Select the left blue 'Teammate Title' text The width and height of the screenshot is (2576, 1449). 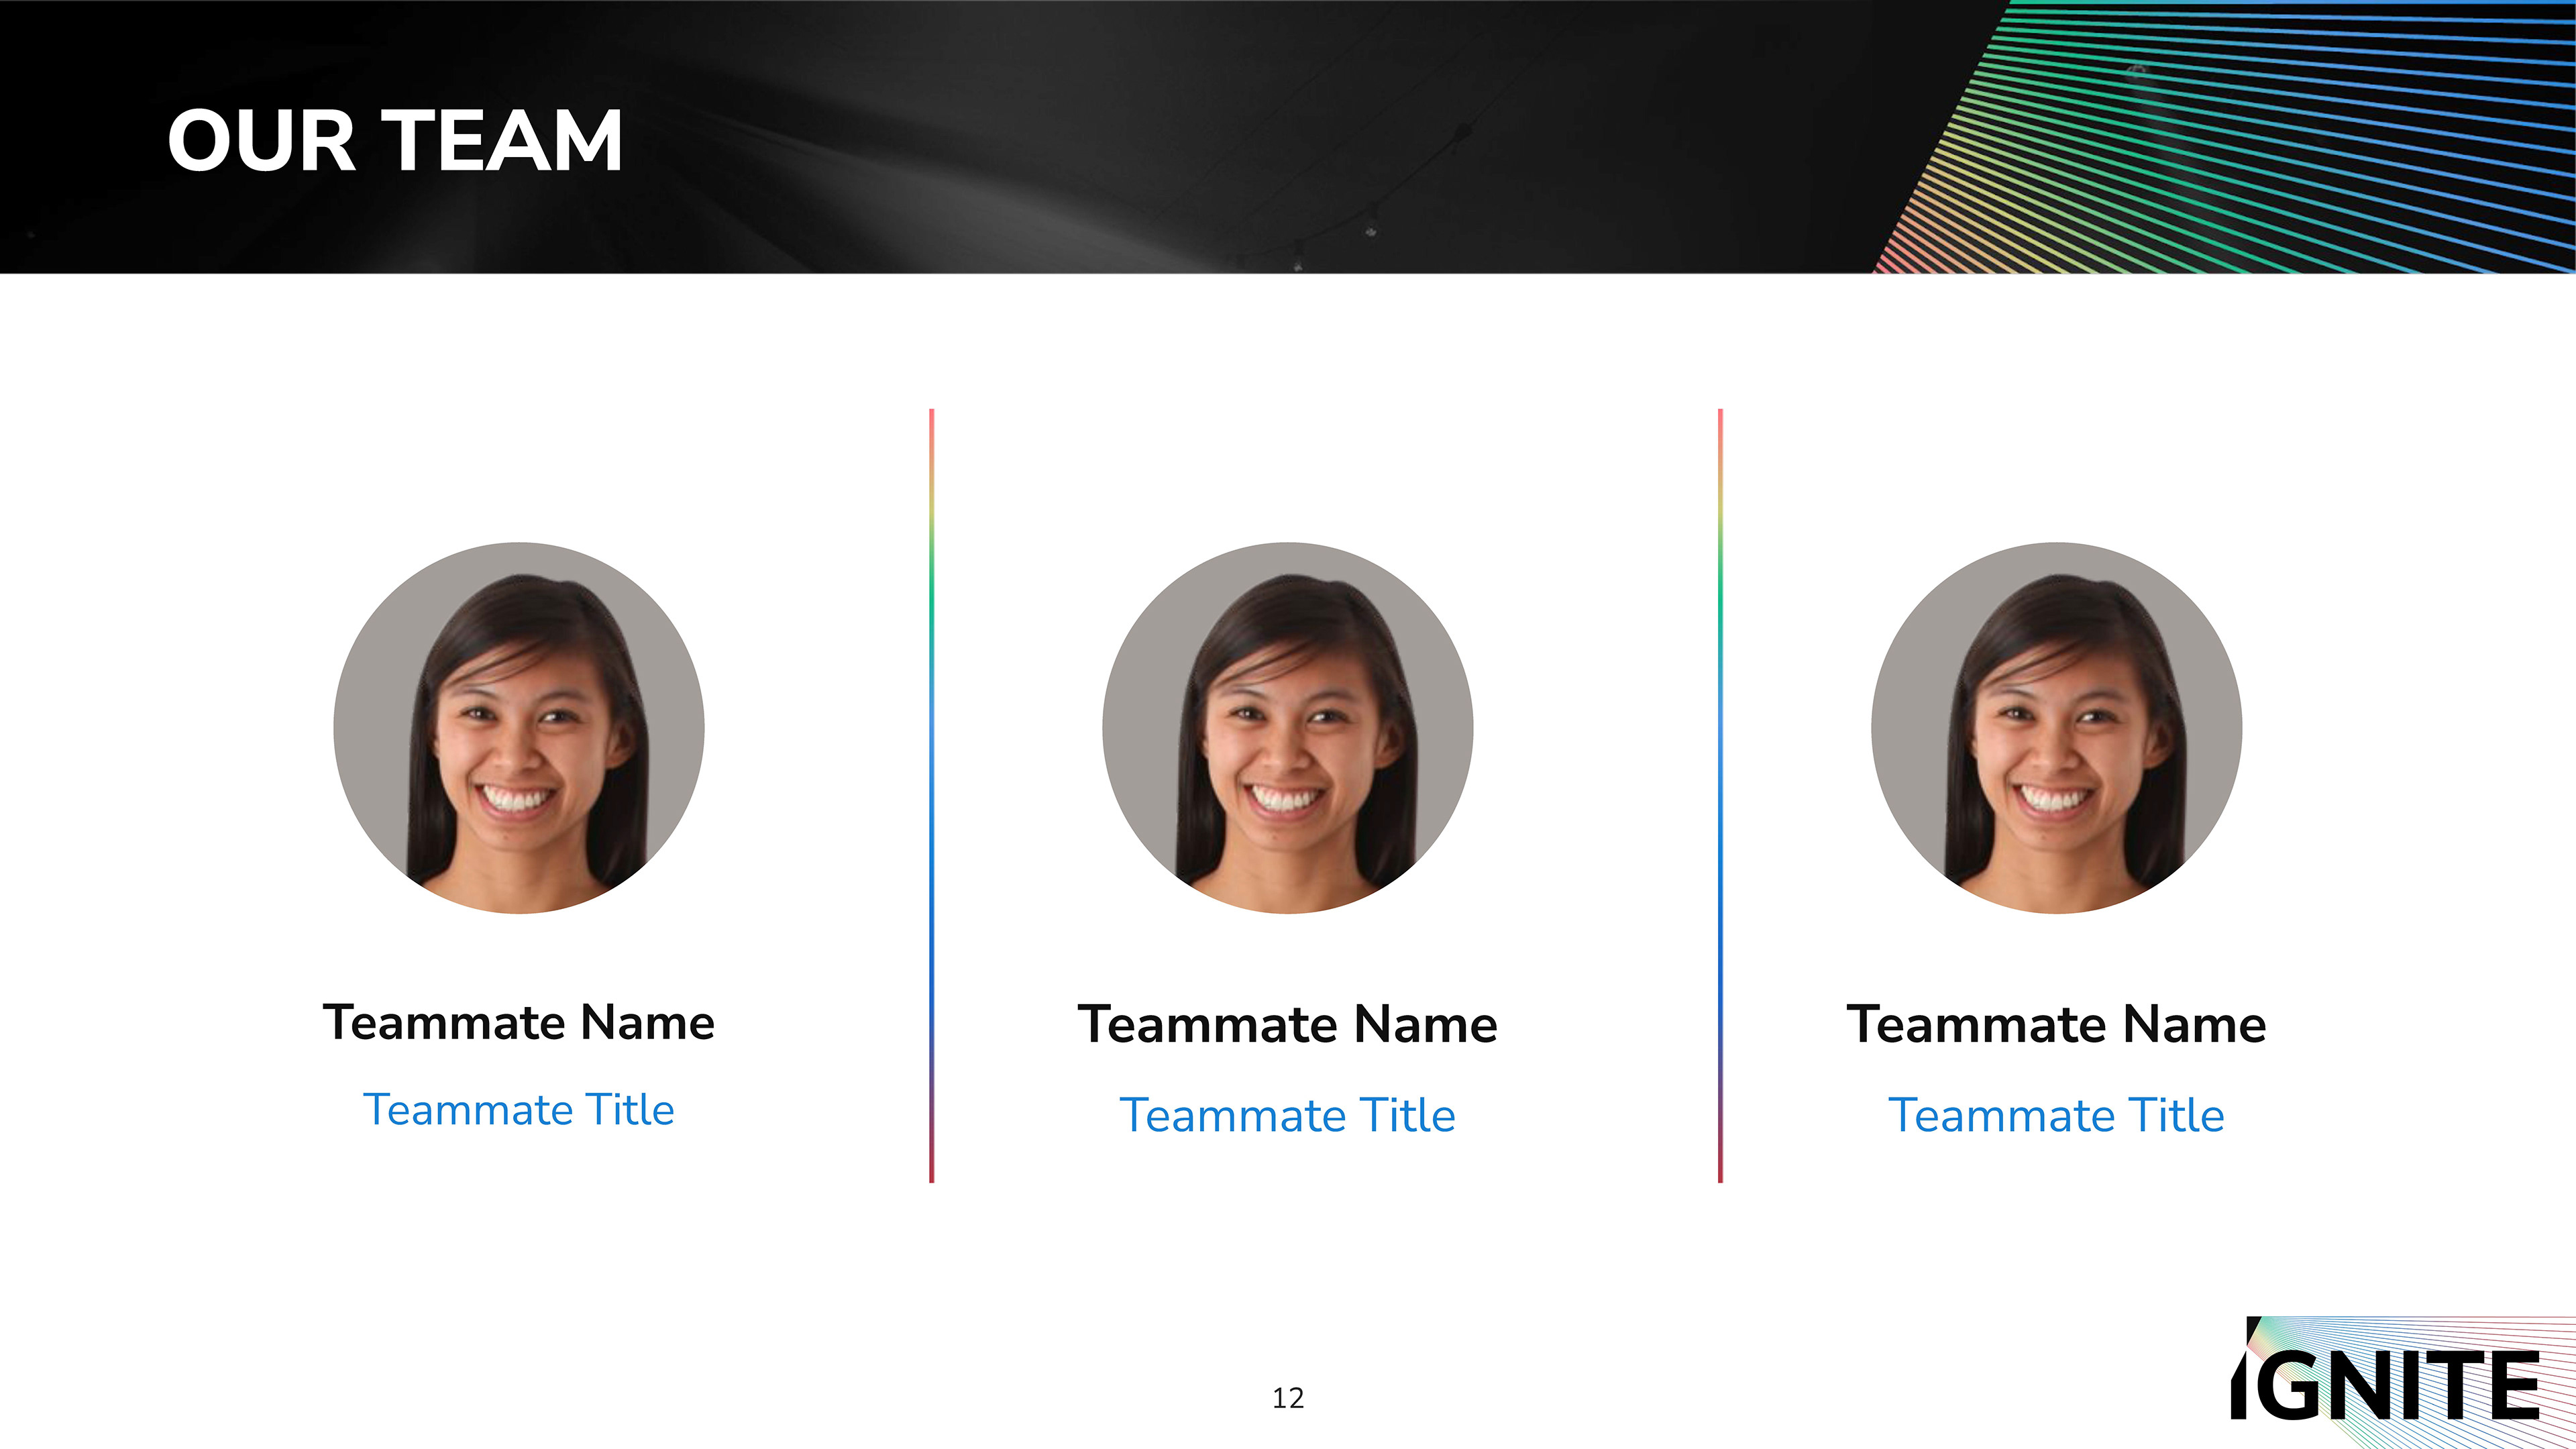coord(518,1110)
